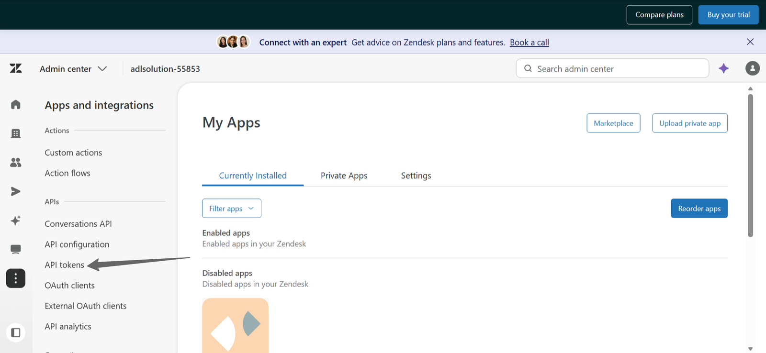766x353 pixels.
Task: Open Custom actions in sidebar
Action: click(73, 153)
